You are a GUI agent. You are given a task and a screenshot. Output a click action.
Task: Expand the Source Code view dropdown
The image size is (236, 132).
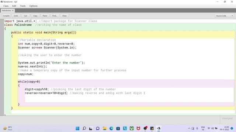click(224, 16)
